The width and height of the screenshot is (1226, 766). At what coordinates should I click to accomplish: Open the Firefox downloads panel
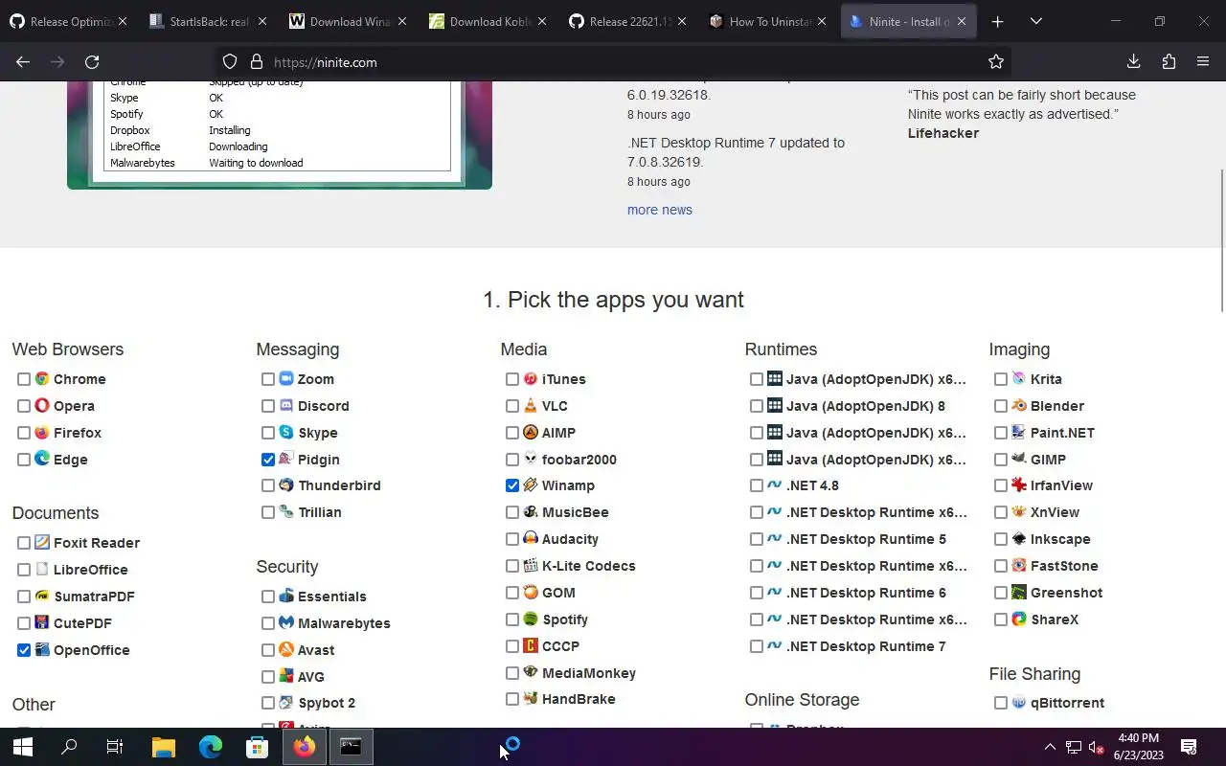(1134, 62)
